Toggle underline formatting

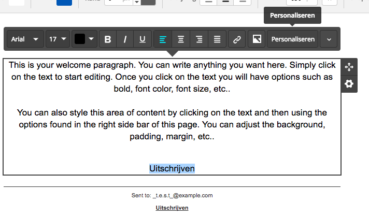142,39
